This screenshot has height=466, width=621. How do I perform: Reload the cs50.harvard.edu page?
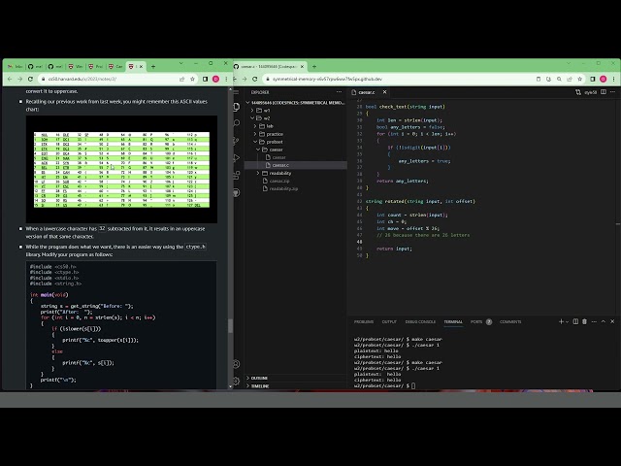[30, 79]
